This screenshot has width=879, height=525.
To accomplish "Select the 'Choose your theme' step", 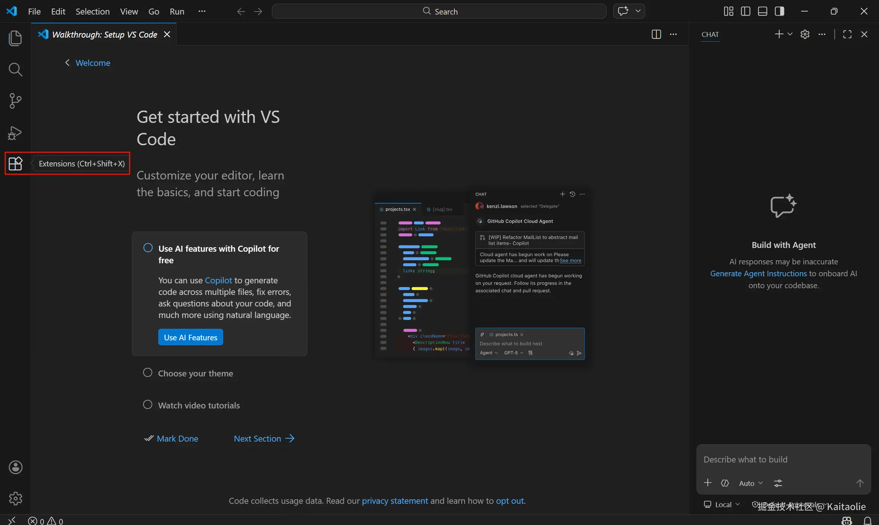I will coord(195,373).
